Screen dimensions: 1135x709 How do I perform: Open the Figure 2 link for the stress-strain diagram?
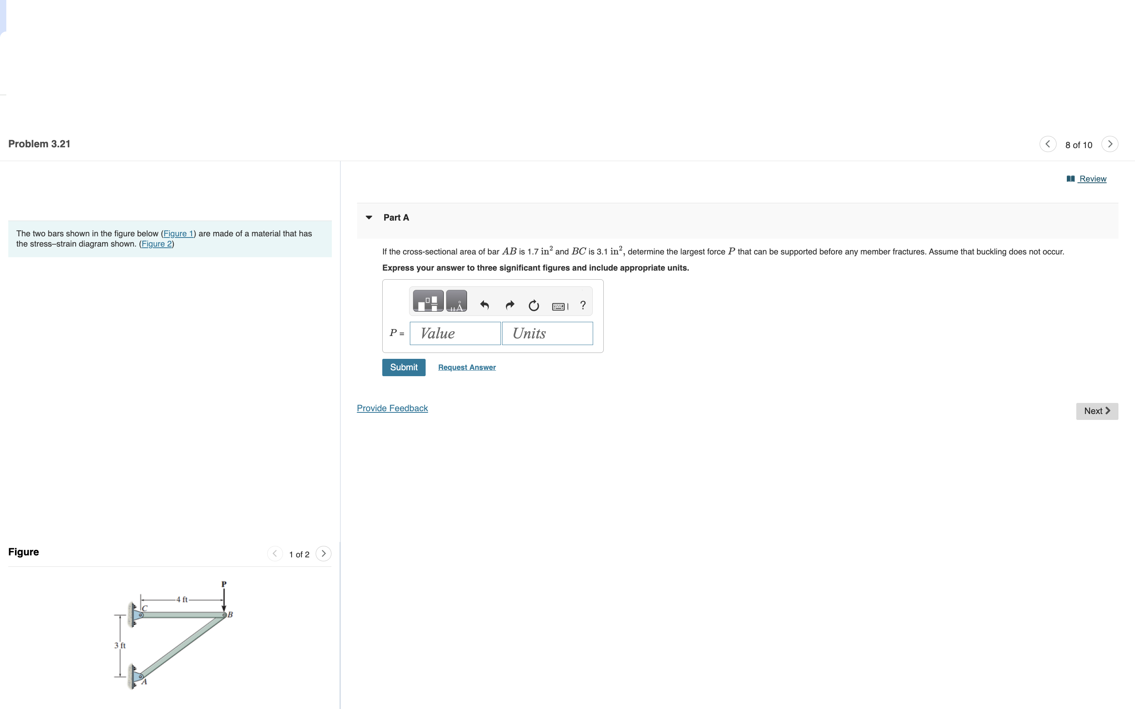tap(156, 244)
